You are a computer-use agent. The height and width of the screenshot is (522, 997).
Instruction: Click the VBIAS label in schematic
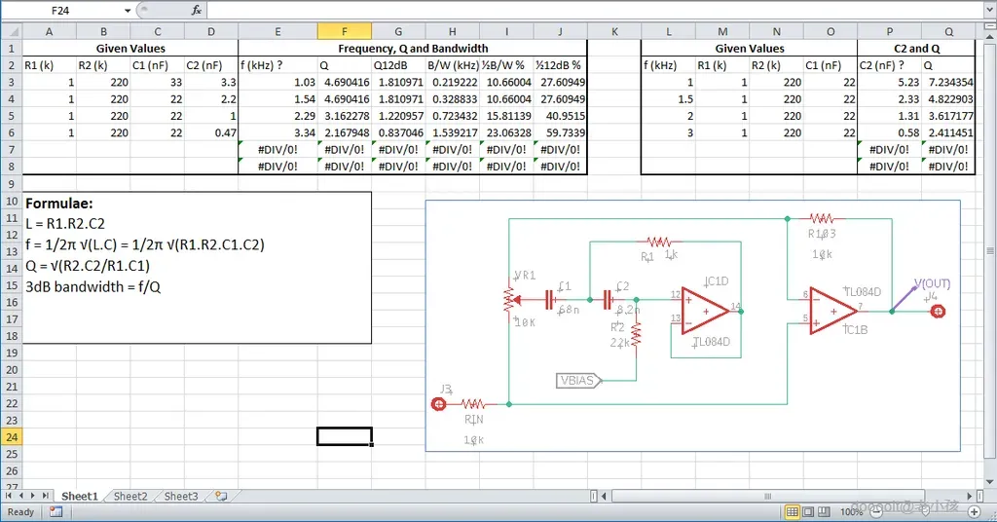tap(577, 380)
